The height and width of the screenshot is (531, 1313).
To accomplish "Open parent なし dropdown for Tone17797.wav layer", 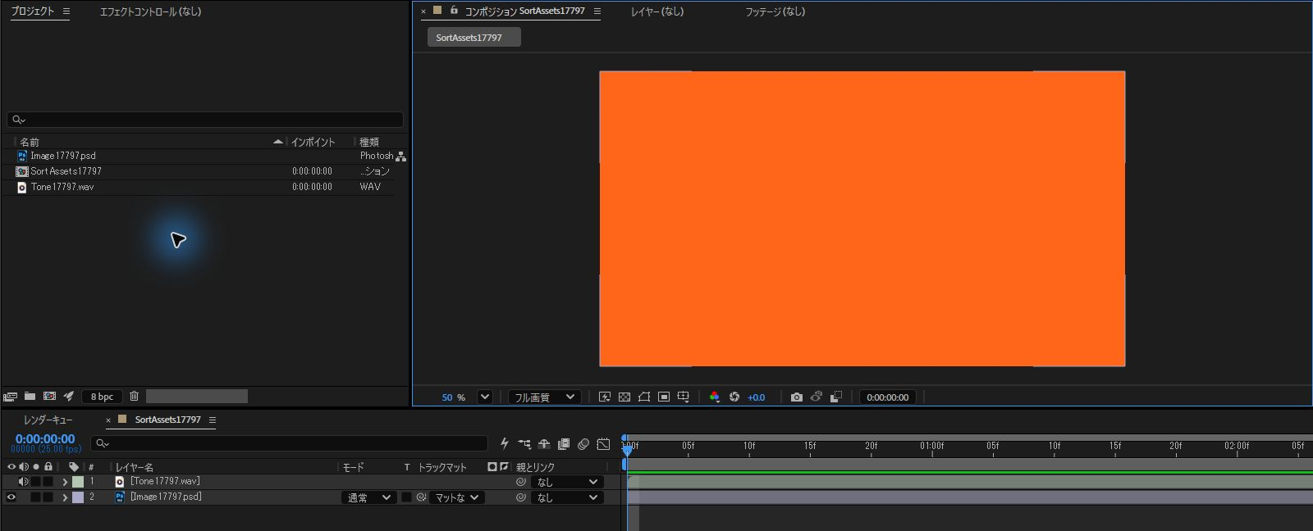I will click(566, 482).
